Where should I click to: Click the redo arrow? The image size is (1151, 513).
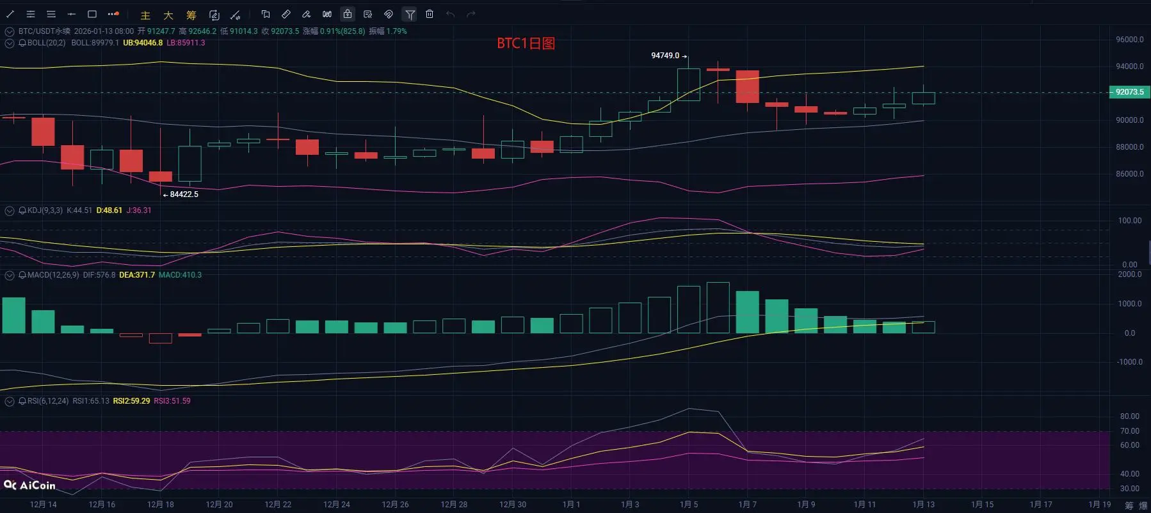[471, 14]
